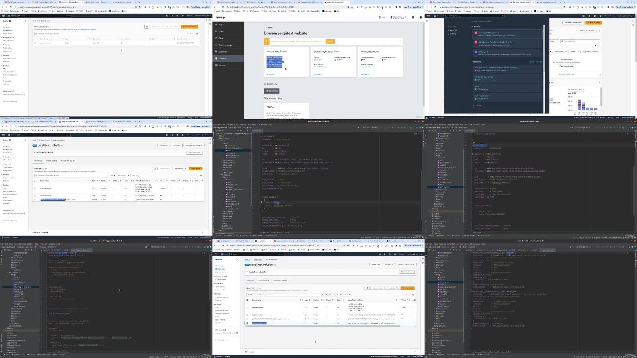Viewport: 637px width, 358px height.
Task: Open the Account menu item in home.pl sidebar
Action: [222, 65]
